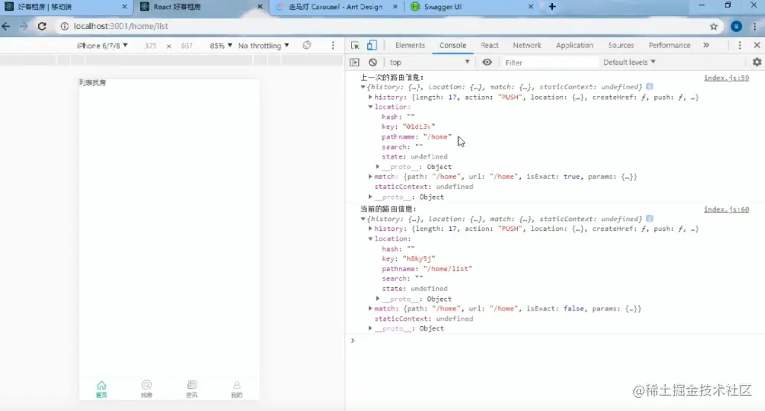Image resolution: width=765 pixels, height=411 pixels.
Task: Tap the profile tab bar icon
Action: [237, 389]
